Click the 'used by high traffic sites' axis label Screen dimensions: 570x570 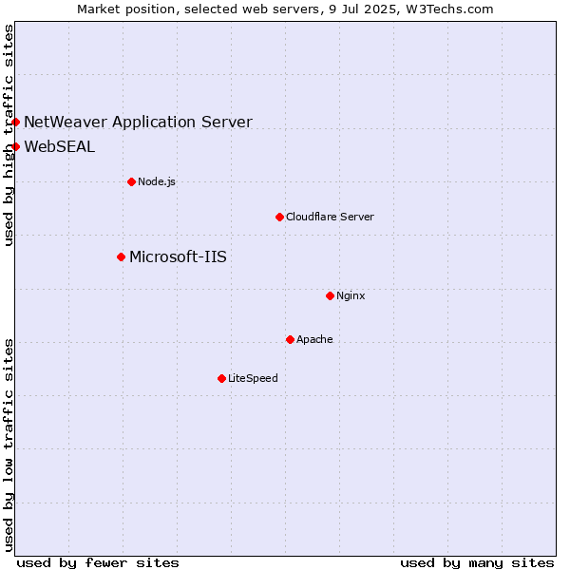click(x=9, y=135)
